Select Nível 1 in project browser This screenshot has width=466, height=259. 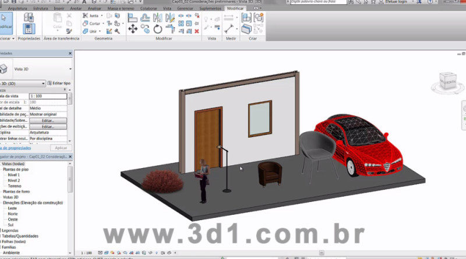[13, 175]
